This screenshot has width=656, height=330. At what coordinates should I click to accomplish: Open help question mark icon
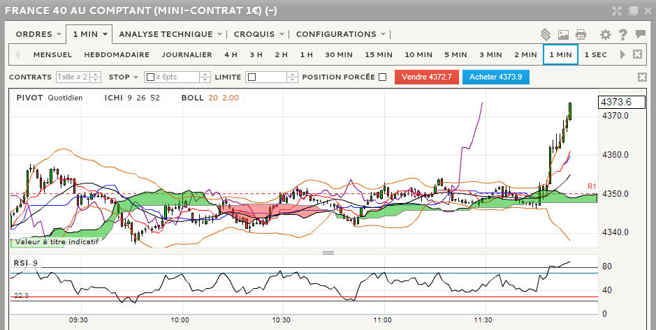pyautogui.click(x=622, y=34)
